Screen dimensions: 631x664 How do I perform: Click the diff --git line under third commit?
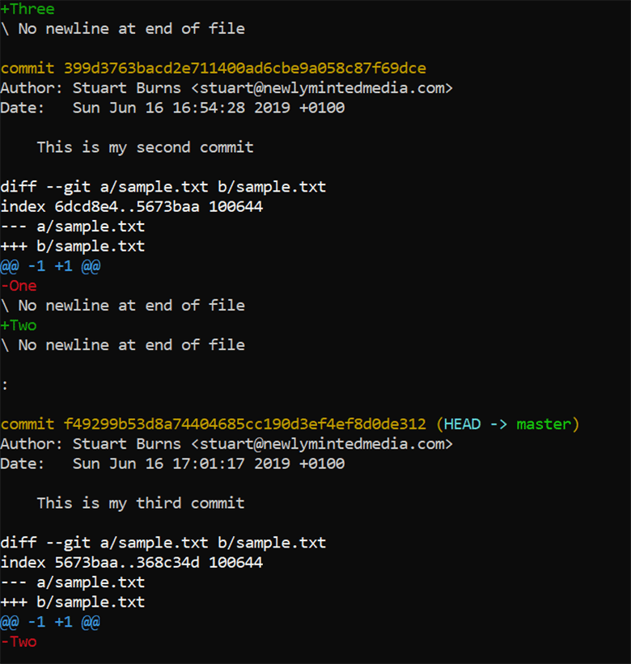tap(163, 543)
